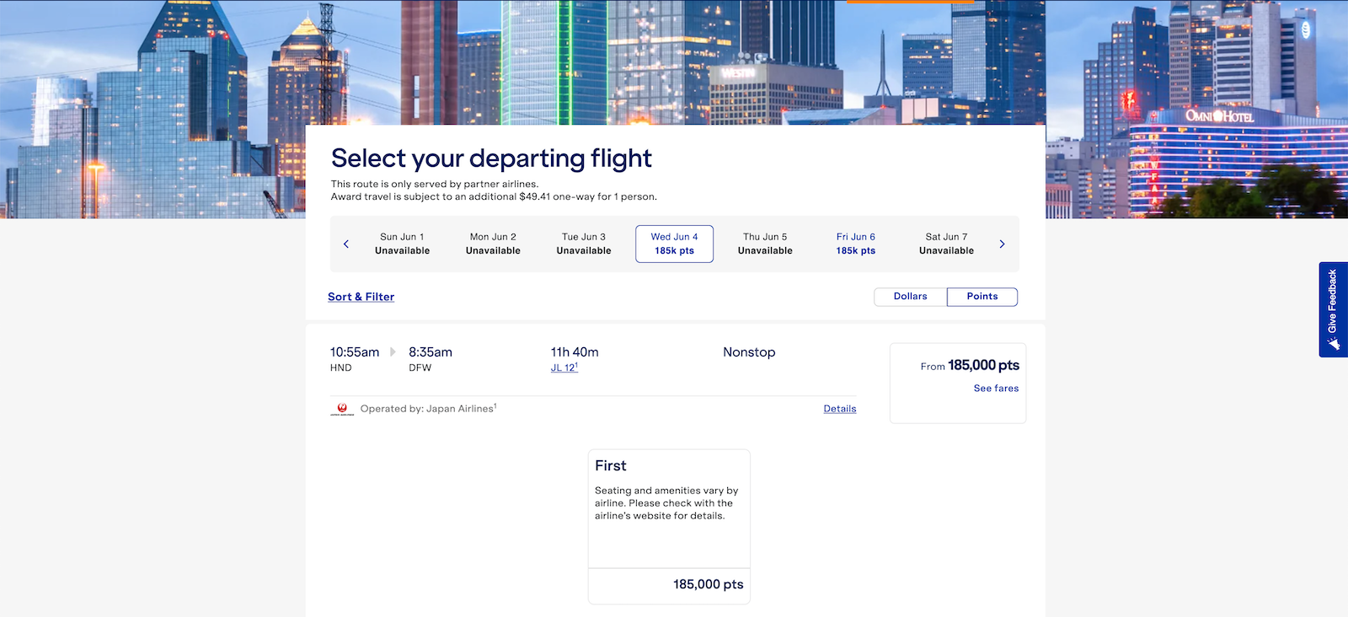Select Tue Jun 3 date tab
Screen dimensions: 1348x617
click(584, 244)
